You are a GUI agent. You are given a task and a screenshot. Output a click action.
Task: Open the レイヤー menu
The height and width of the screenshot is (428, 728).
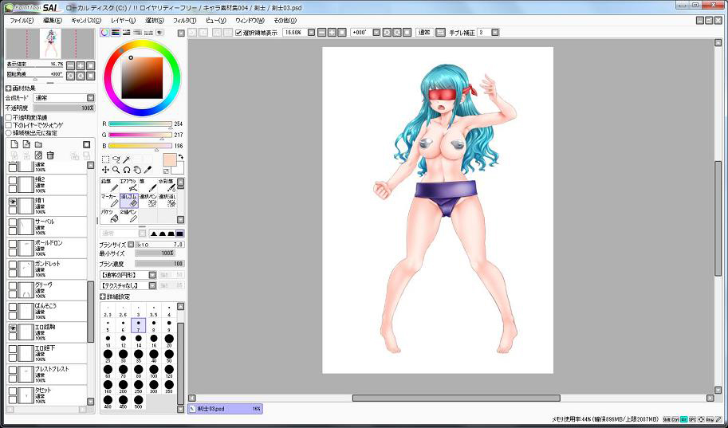(123, 20)
